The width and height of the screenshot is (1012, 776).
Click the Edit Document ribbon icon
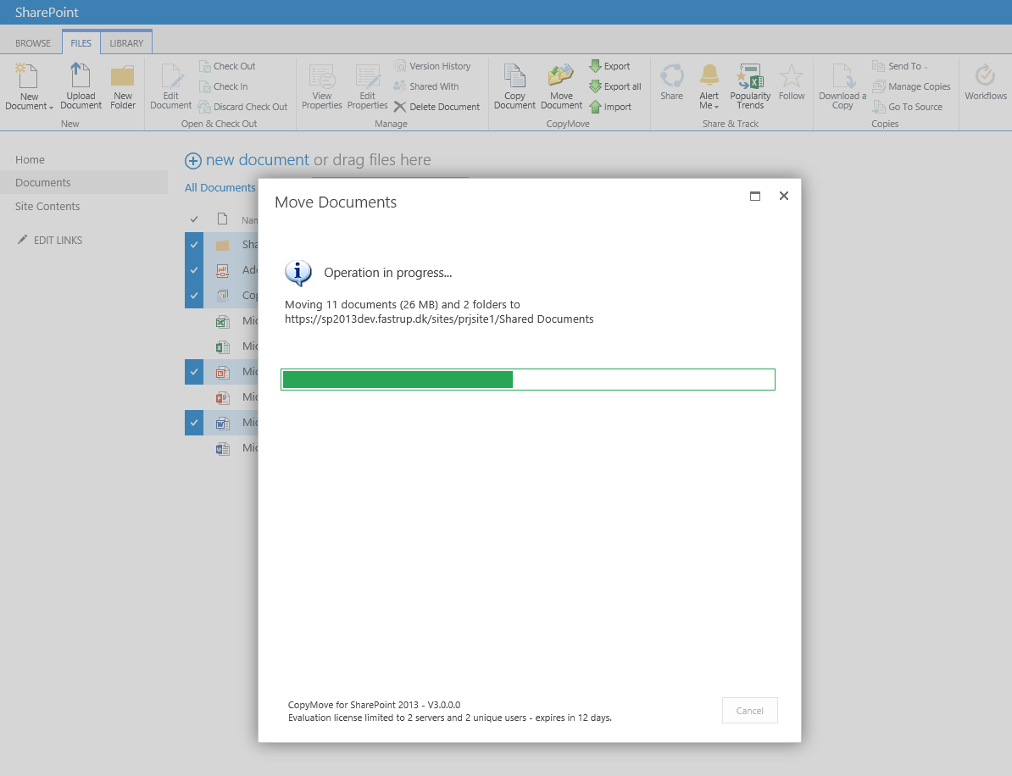tap(171, 75)
